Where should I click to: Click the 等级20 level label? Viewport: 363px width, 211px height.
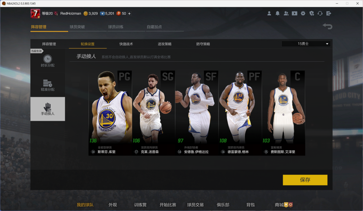click(x=47, y=13)
